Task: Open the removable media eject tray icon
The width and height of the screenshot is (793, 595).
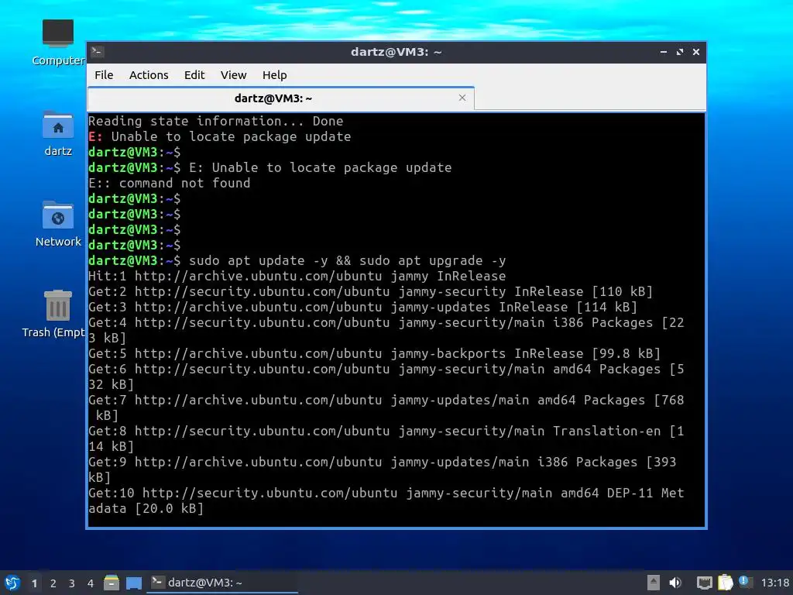Action: [x=654, y=583]
